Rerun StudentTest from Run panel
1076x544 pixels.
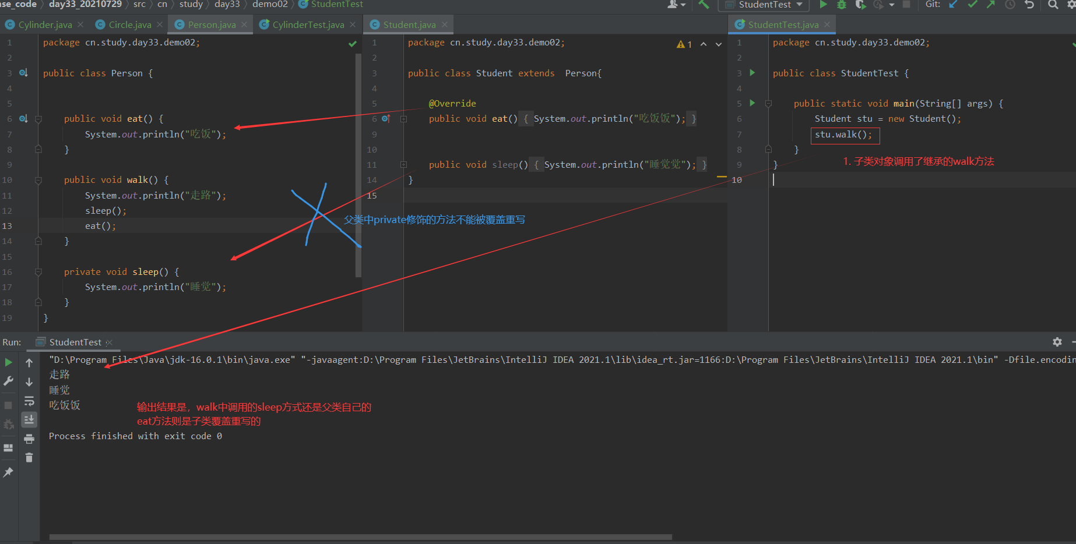tap(9, 362)
